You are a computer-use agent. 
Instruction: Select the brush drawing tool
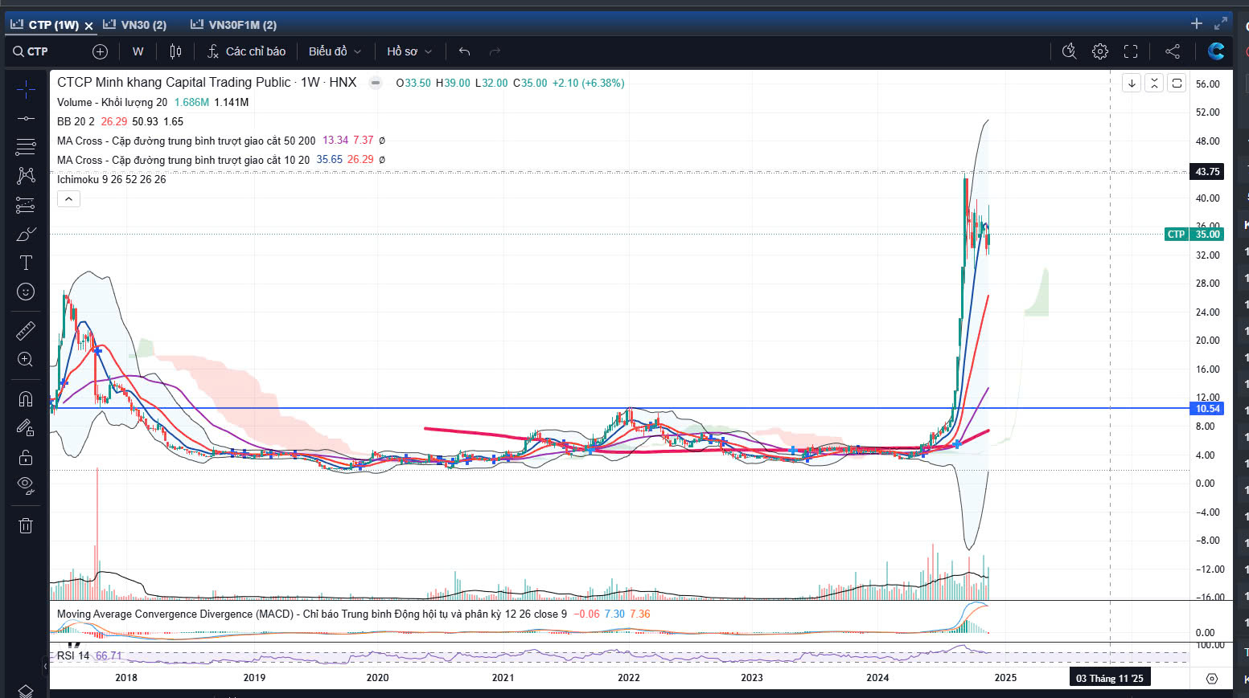click(26, 234)
